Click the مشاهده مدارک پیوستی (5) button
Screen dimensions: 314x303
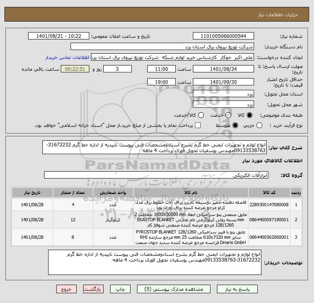174,289
